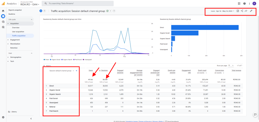The width and height of the screenshot is (259, 122).
Task: Click the Share this report icon
Action: click(242, 11)
